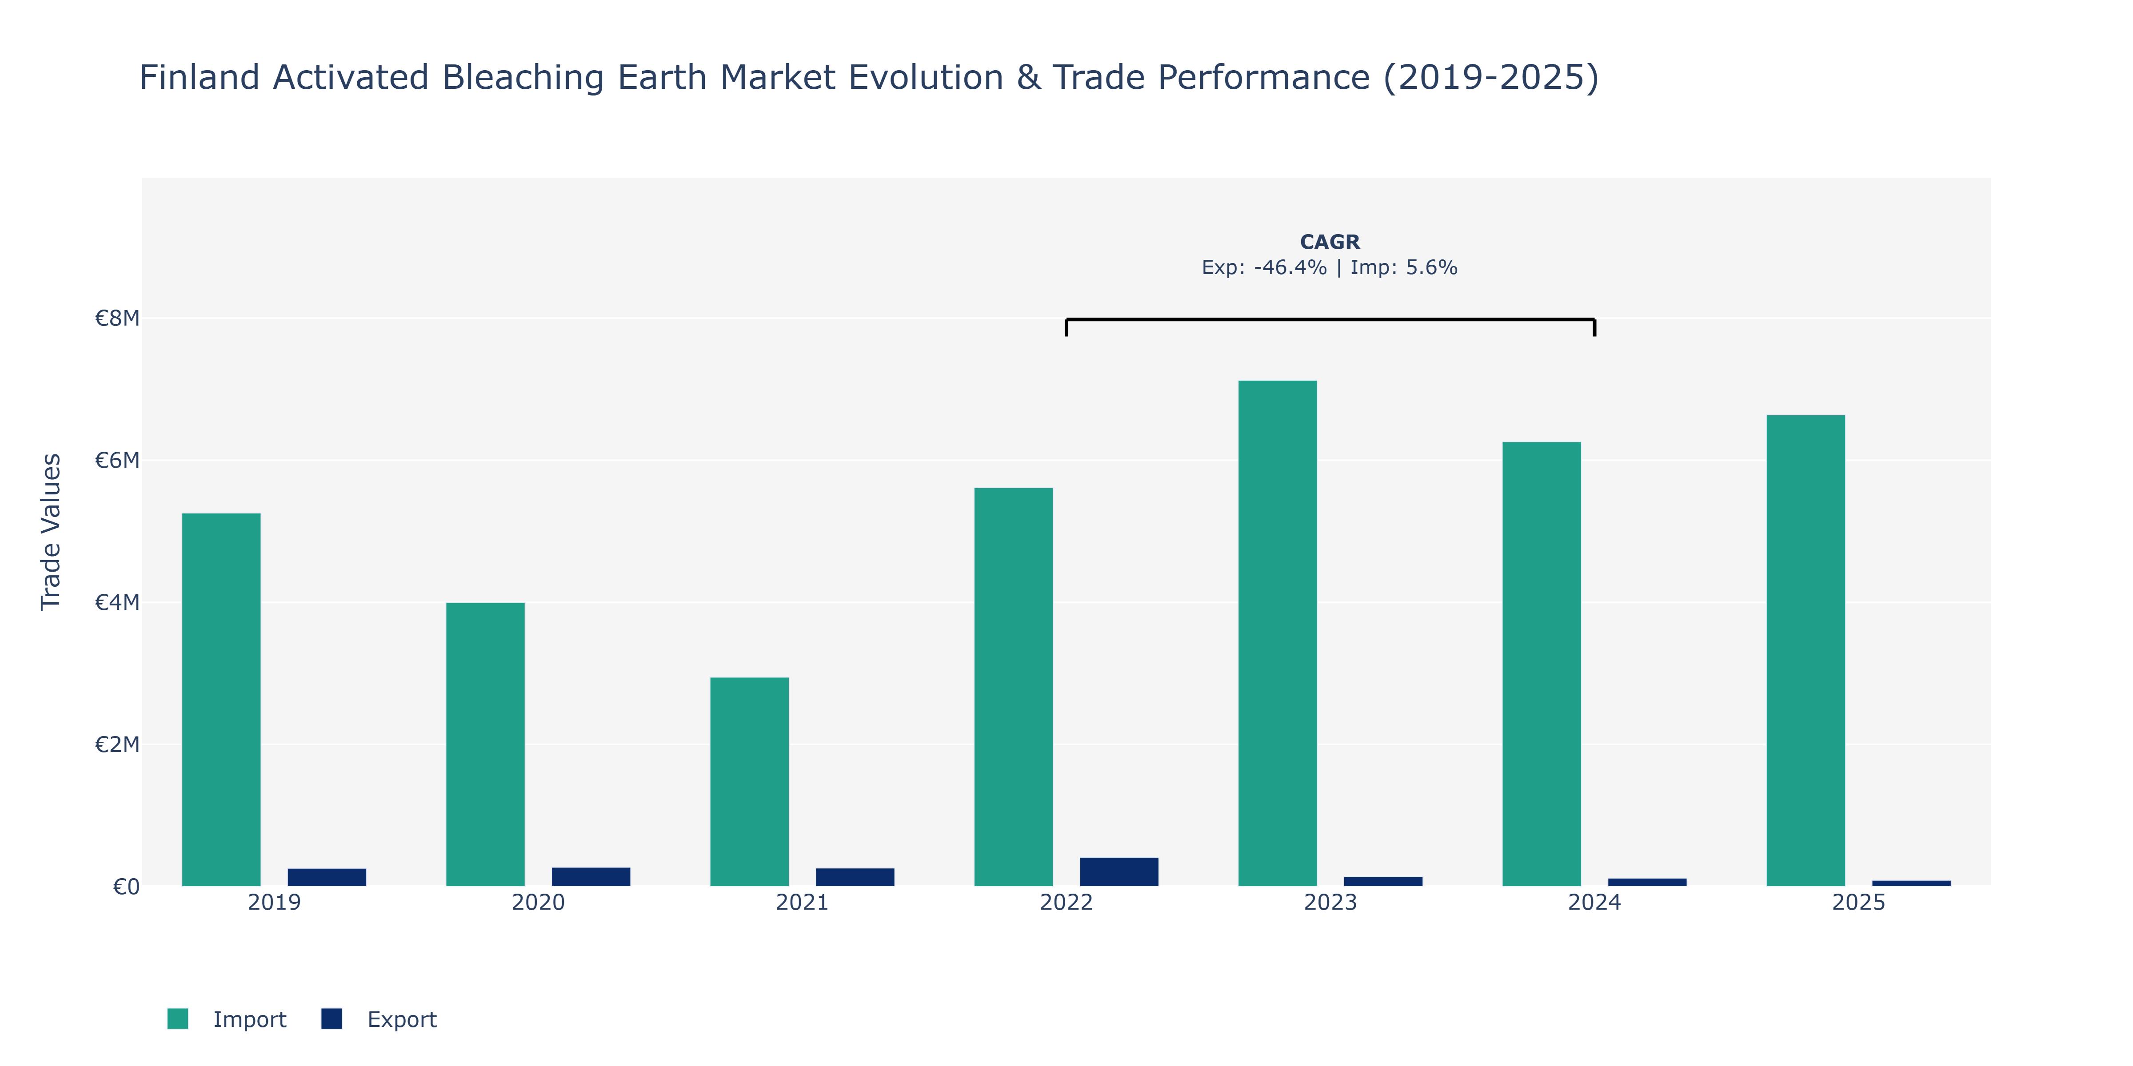Select the 2024 Import bar

pos(1542,664)
